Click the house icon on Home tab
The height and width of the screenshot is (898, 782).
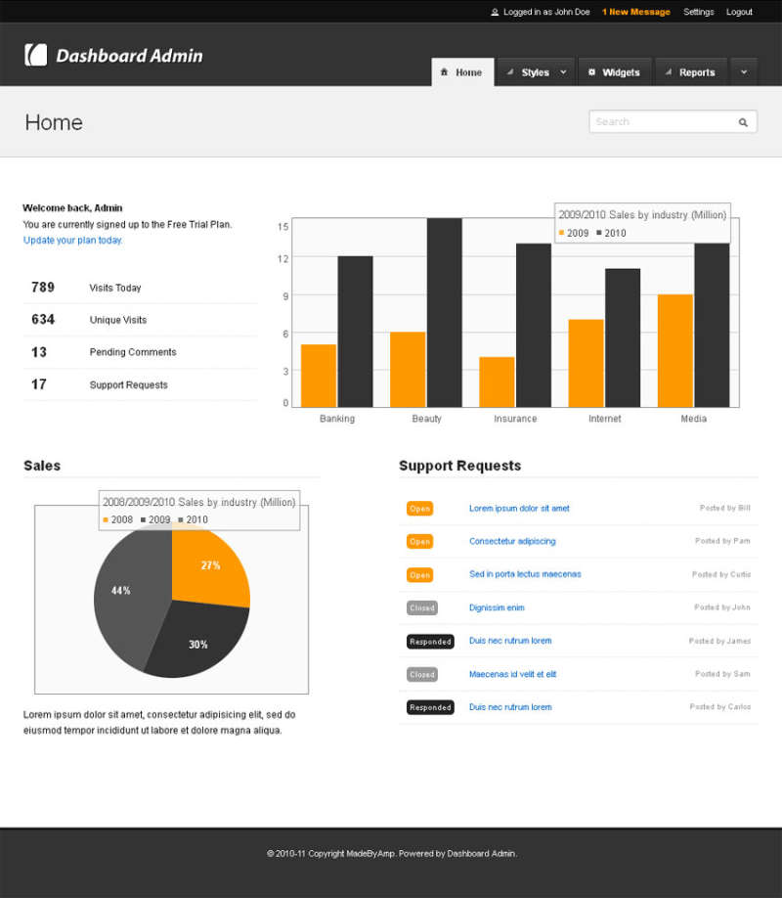coord(445,72)
